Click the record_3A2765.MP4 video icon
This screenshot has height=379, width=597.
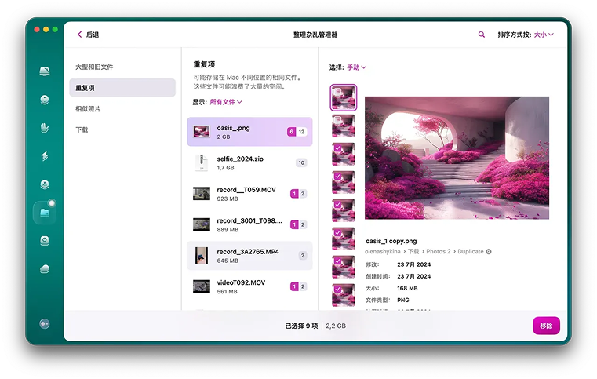coord(202,256)
